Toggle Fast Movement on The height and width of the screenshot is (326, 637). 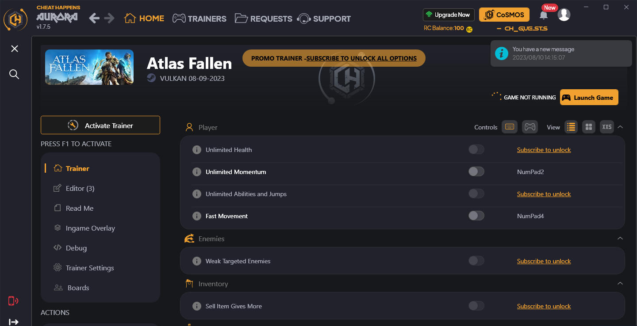pos(476,216)
